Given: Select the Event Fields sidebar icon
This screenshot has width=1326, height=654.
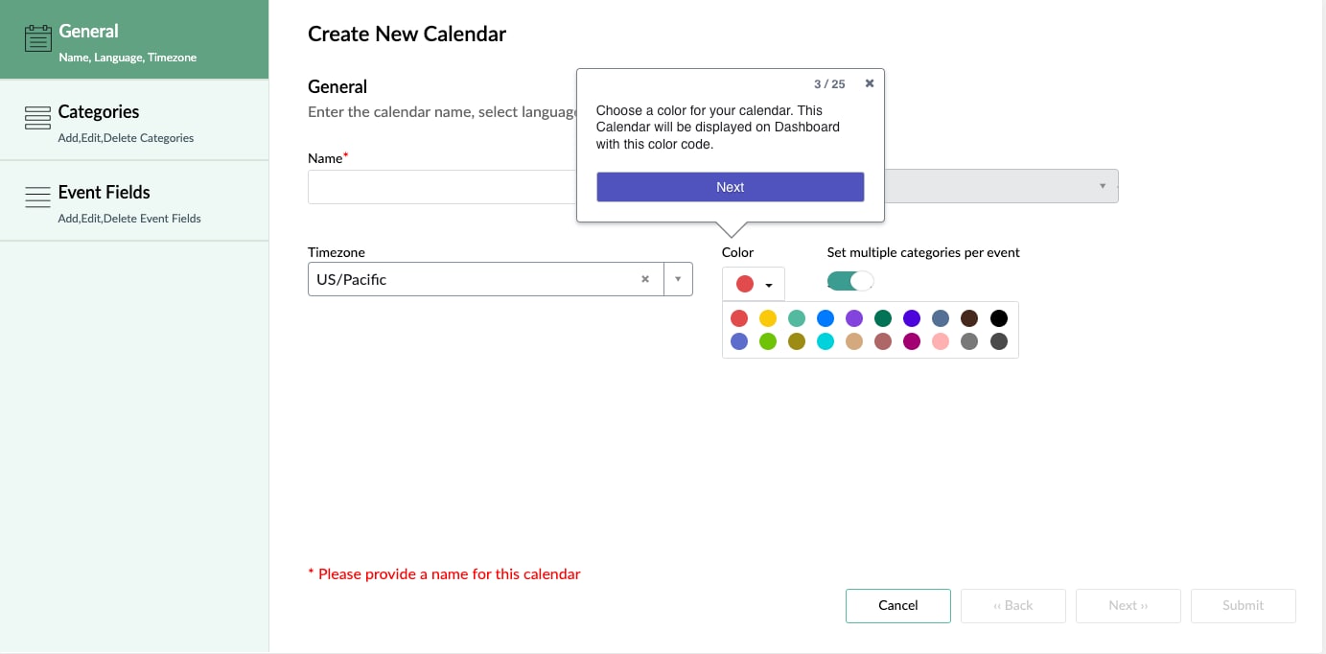Looking at the screenshot, I should pos(37,197).
